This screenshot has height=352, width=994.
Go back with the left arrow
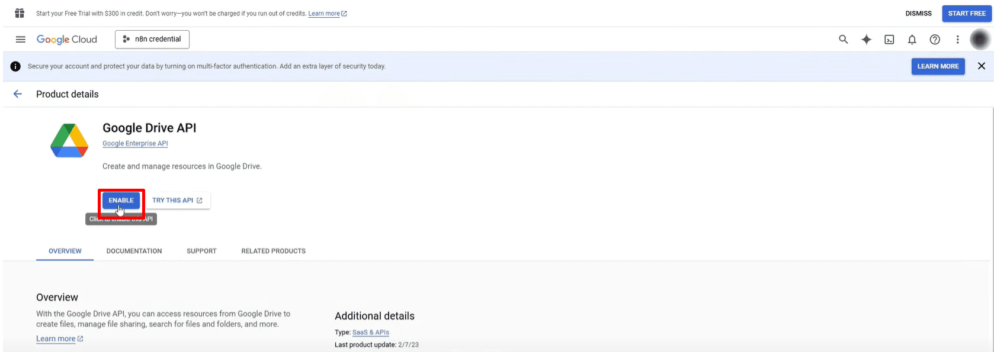(18, 94)
